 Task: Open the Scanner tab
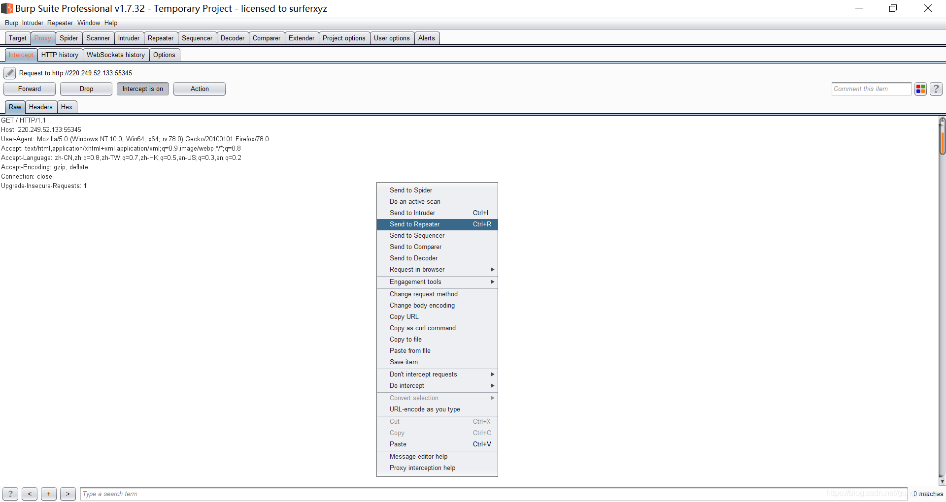point(98,38)
